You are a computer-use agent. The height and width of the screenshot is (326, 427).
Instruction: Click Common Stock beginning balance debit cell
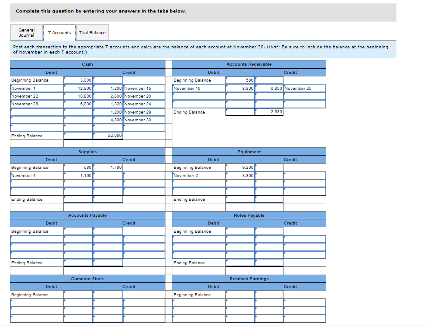78,295
